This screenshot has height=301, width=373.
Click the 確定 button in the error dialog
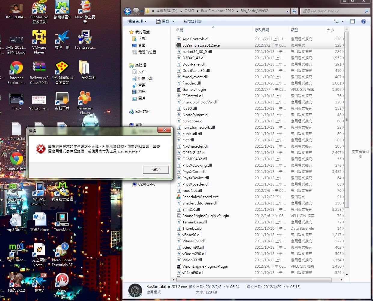[x=156, y=170]
